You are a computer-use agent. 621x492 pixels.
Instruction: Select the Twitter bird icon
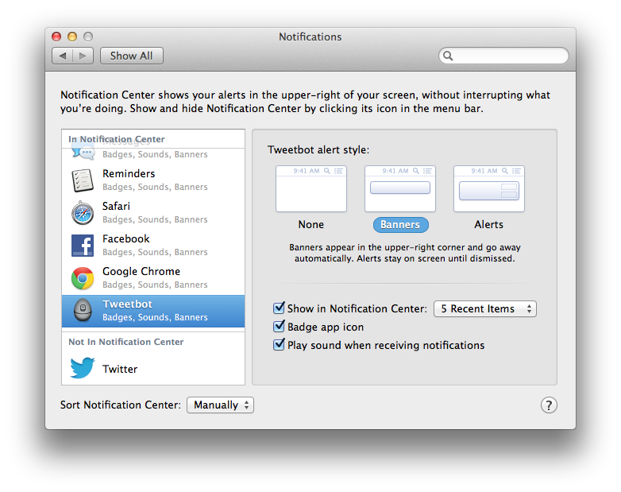click(83, 369)
